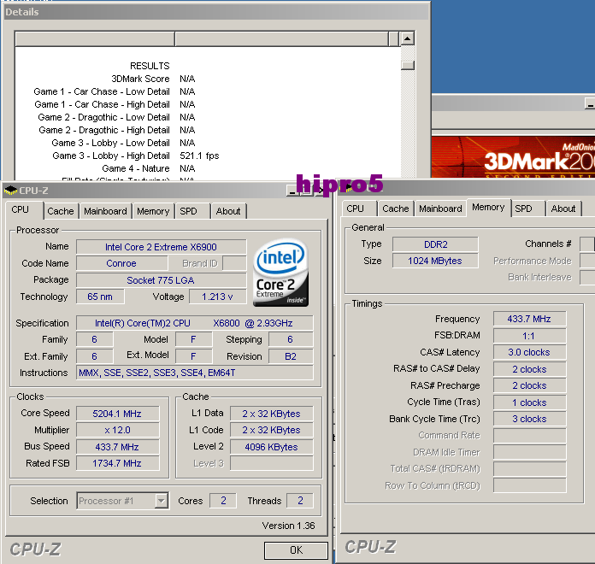Click the memory Type value 'DDR2'
The image size is (595, 564).
[x=435, y=244]
